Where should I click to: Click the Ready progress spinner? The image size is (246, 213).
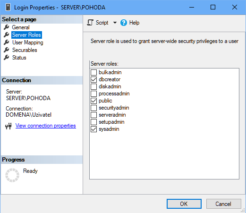[12, 175]
